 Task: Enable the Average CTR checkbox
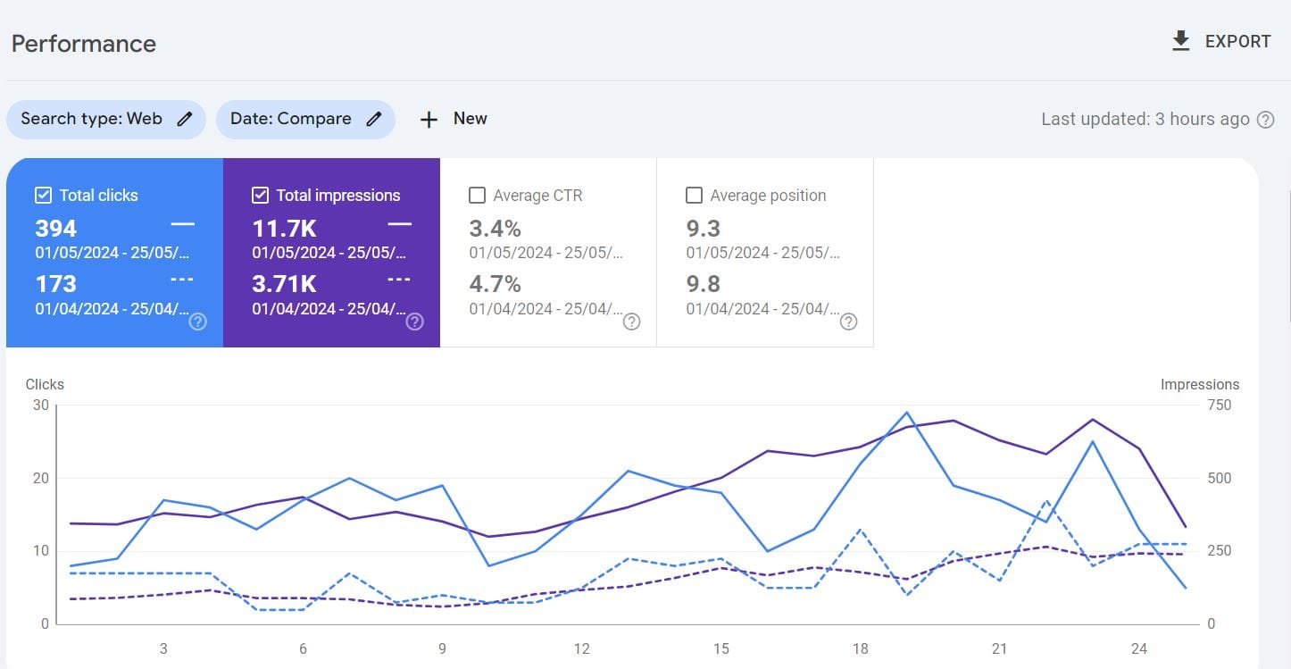pyautogui.click(x=477, y=195)
